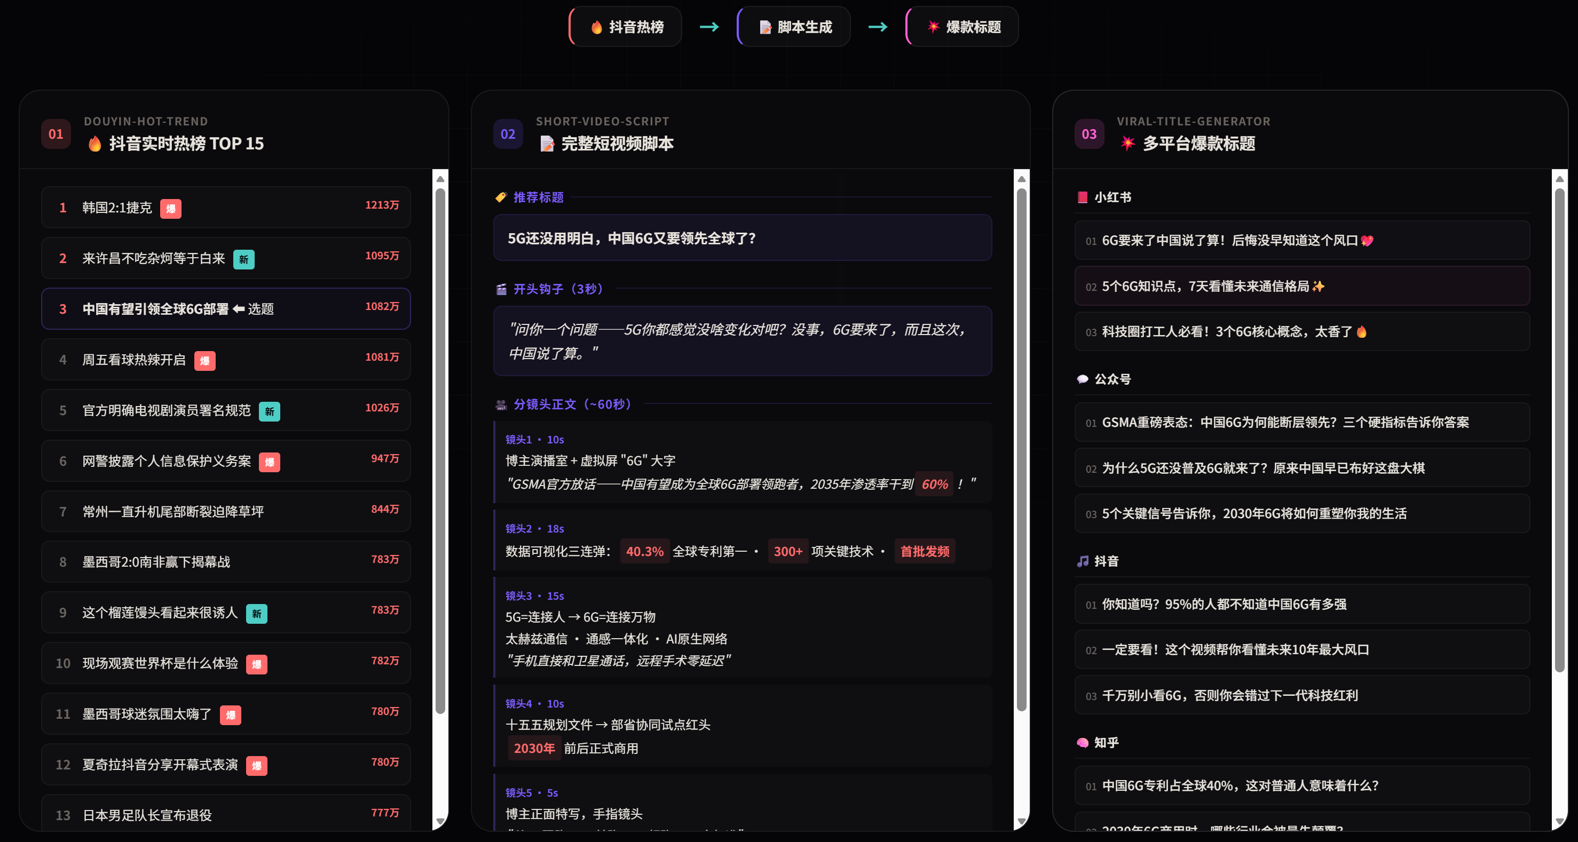Click title 一定要看！这个视频帮你看懂未来10年最大风口
The height and width of the screenshot is (842, 1578).
click(x=1303, y=650)
